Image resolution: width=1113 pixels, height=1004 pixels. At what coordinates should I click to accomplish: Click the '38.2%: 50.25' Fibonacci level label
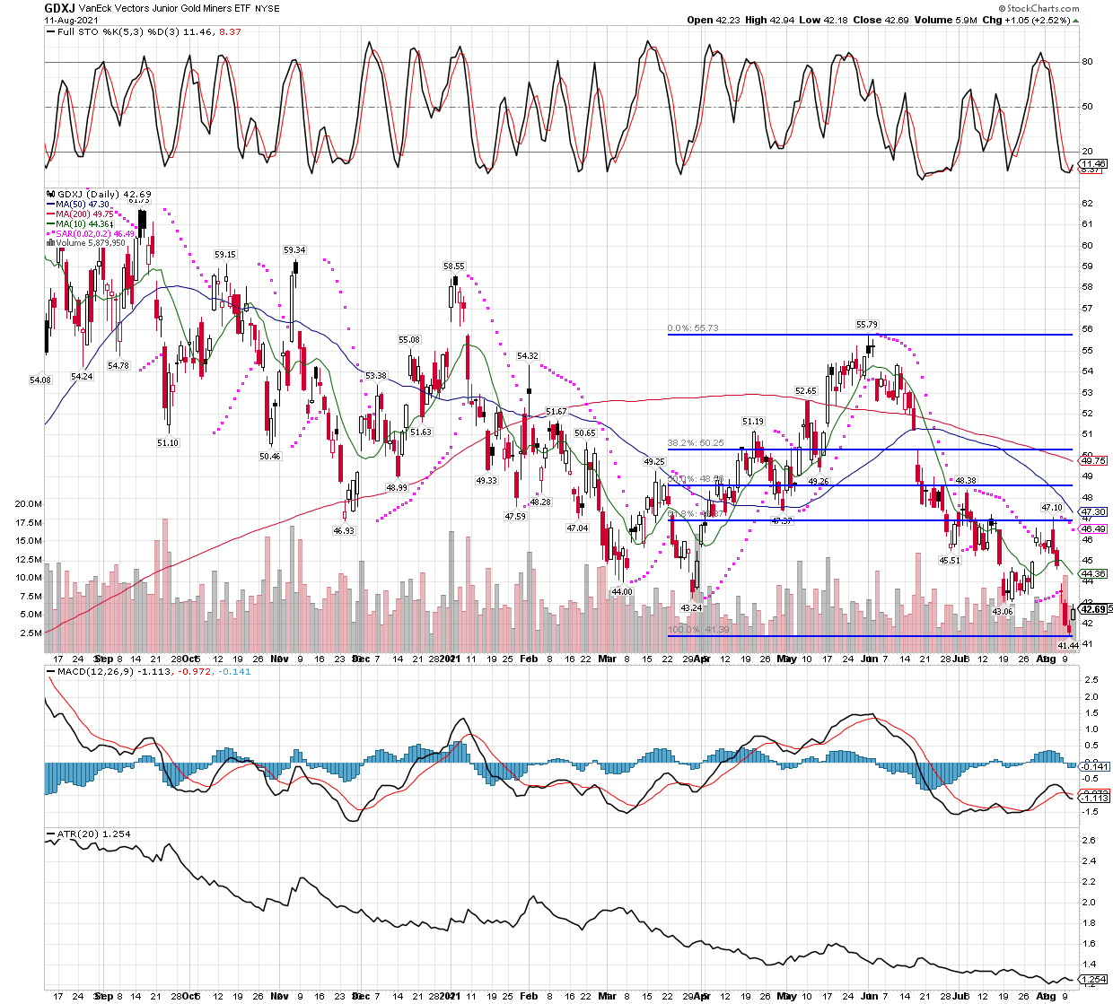(696, 443)
